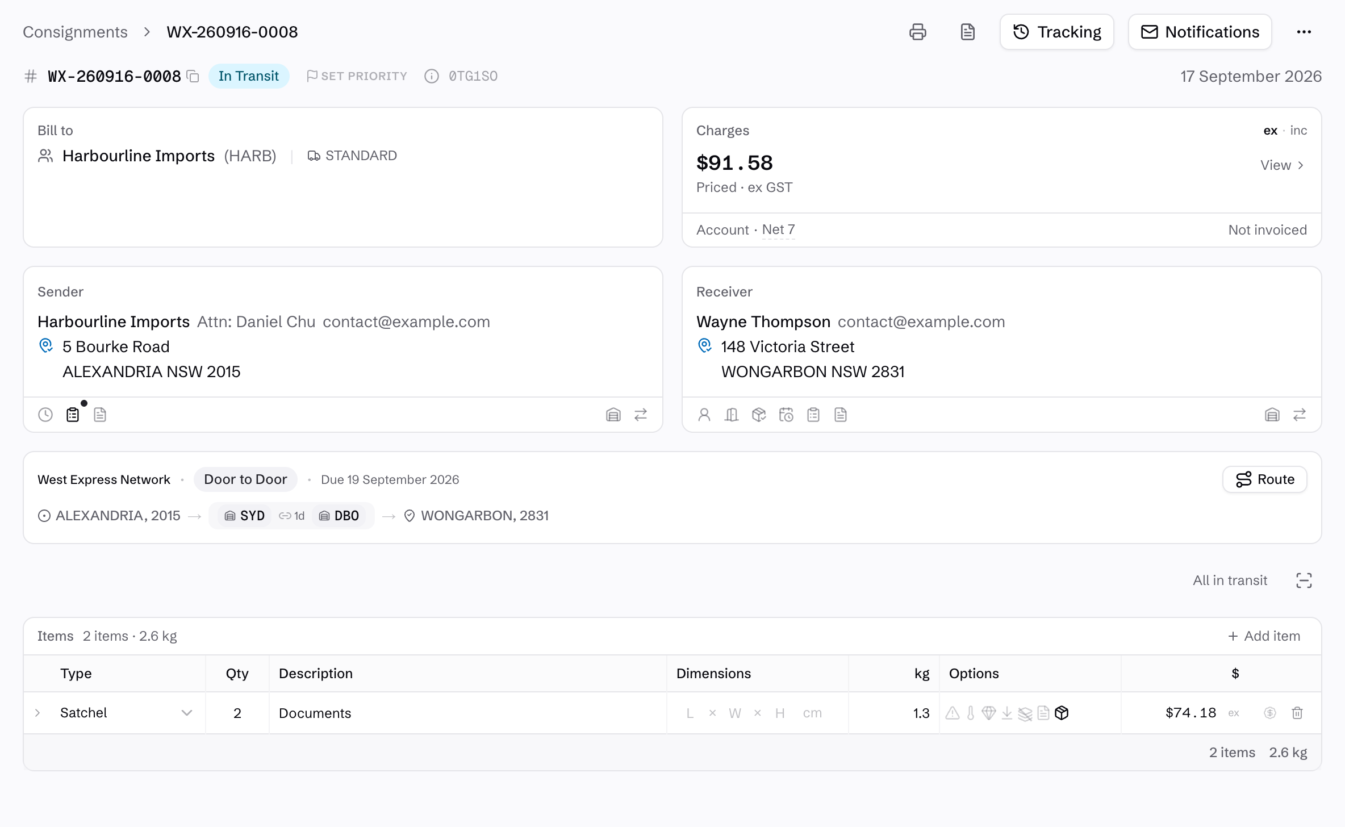This screenshot has width=1345, height=827.
Task: Click Set Priority flag
Action: pyautogui.click(x=357, y=76)
